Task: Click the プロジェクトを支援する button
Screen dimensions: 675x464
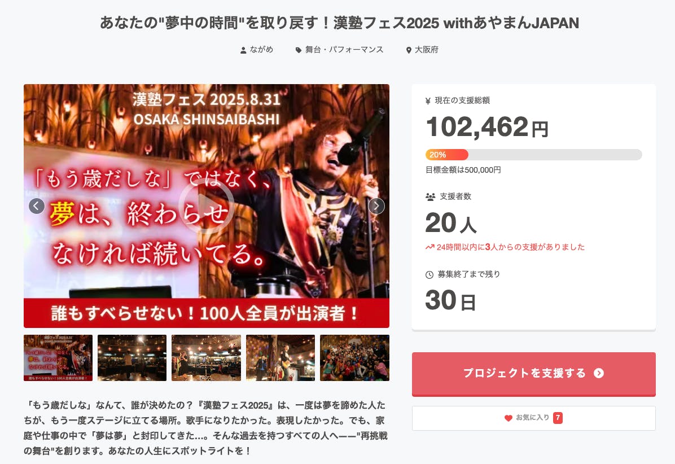Action: point(533,374)
